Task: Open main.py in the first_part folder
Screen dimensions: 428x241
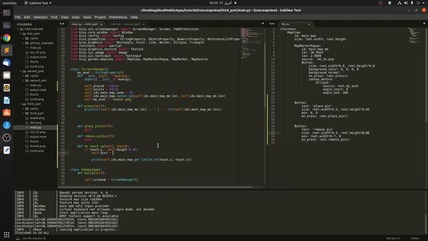Action: point(35,48)
